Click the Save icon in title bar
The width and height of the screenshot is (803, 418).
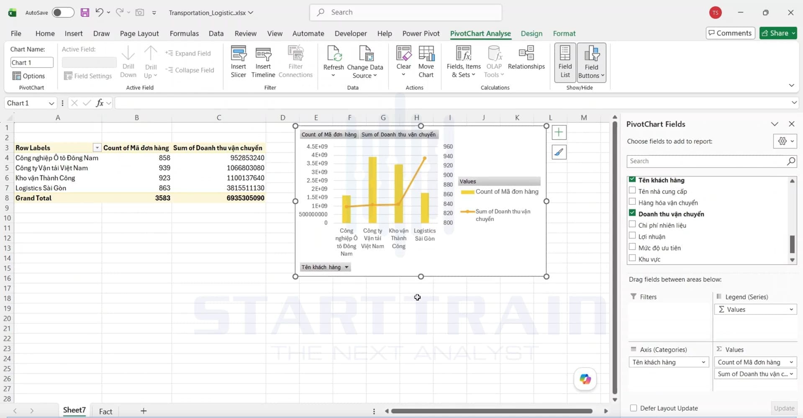[85, 13]
